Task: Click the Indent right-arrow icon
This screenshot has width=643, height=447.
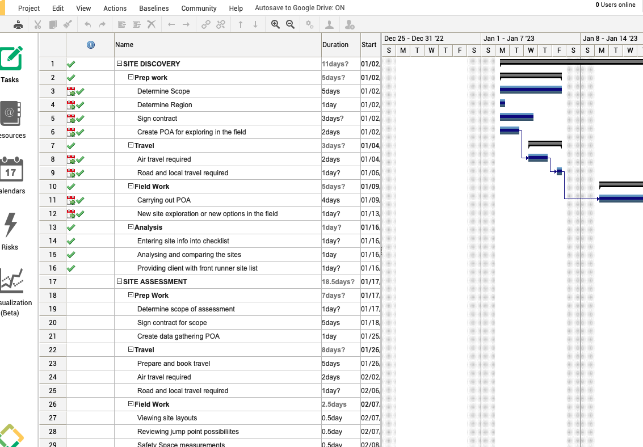Action: [x=186, y=24]
